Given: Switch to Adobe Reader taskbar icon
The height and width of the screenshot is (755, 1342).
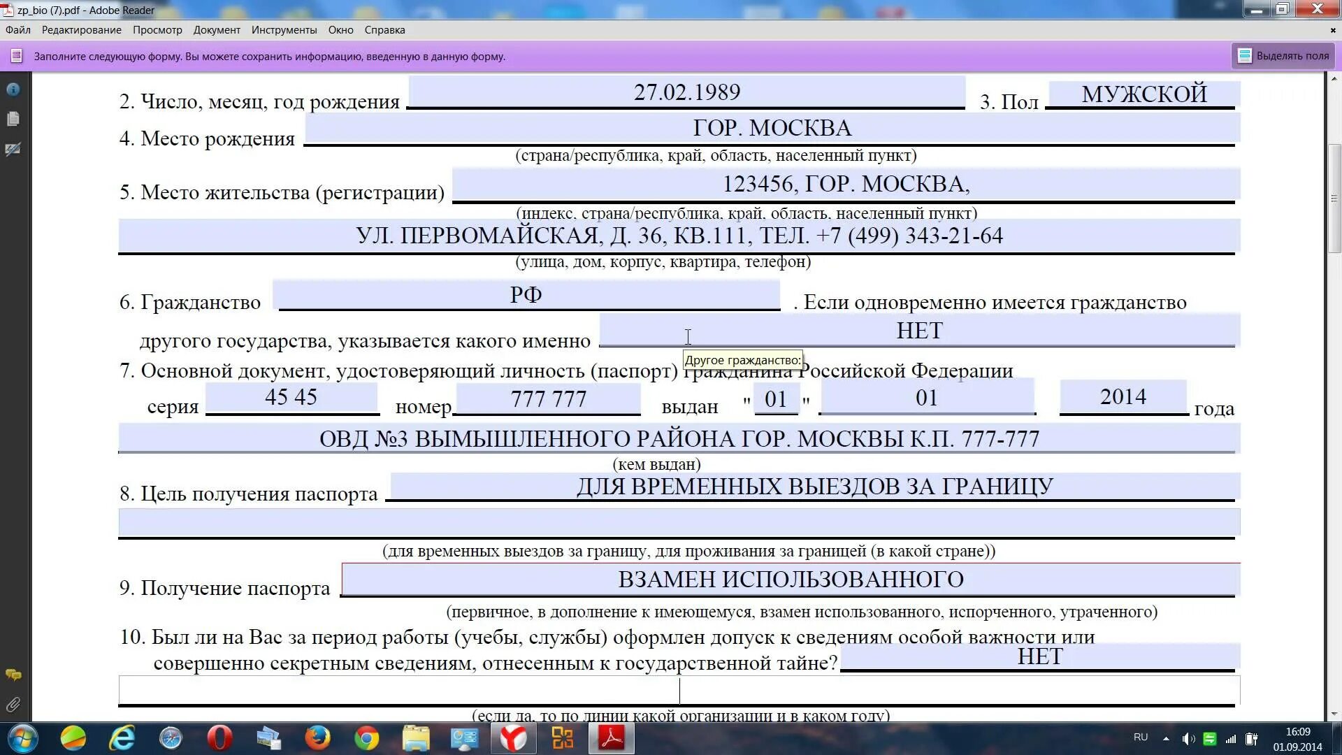Looking at the screenshot, I should (612, 738).
